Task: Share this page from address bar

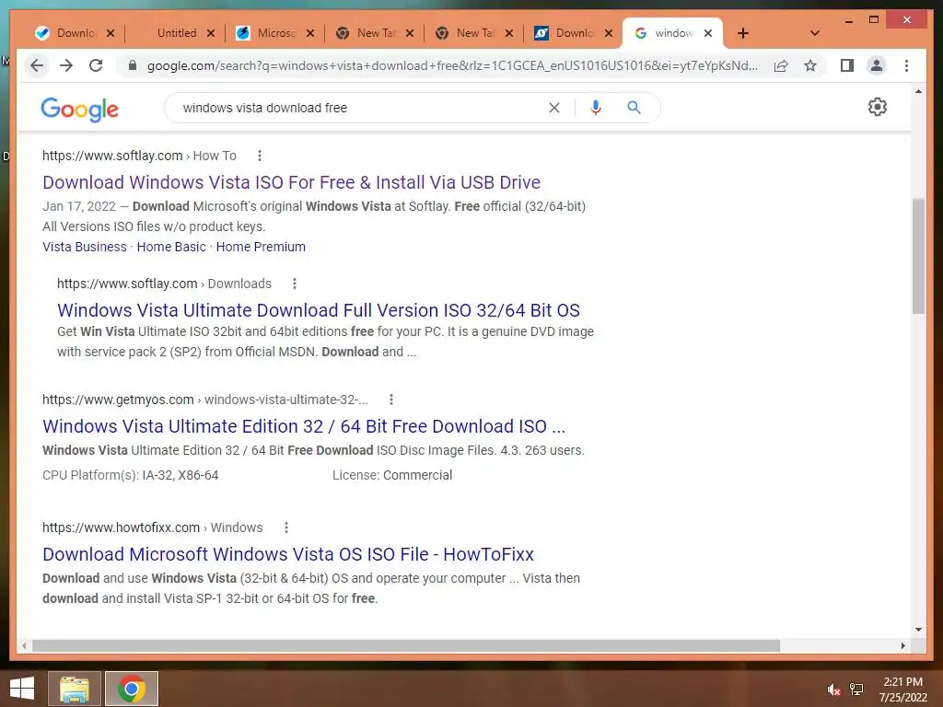Action: [781, 65]
